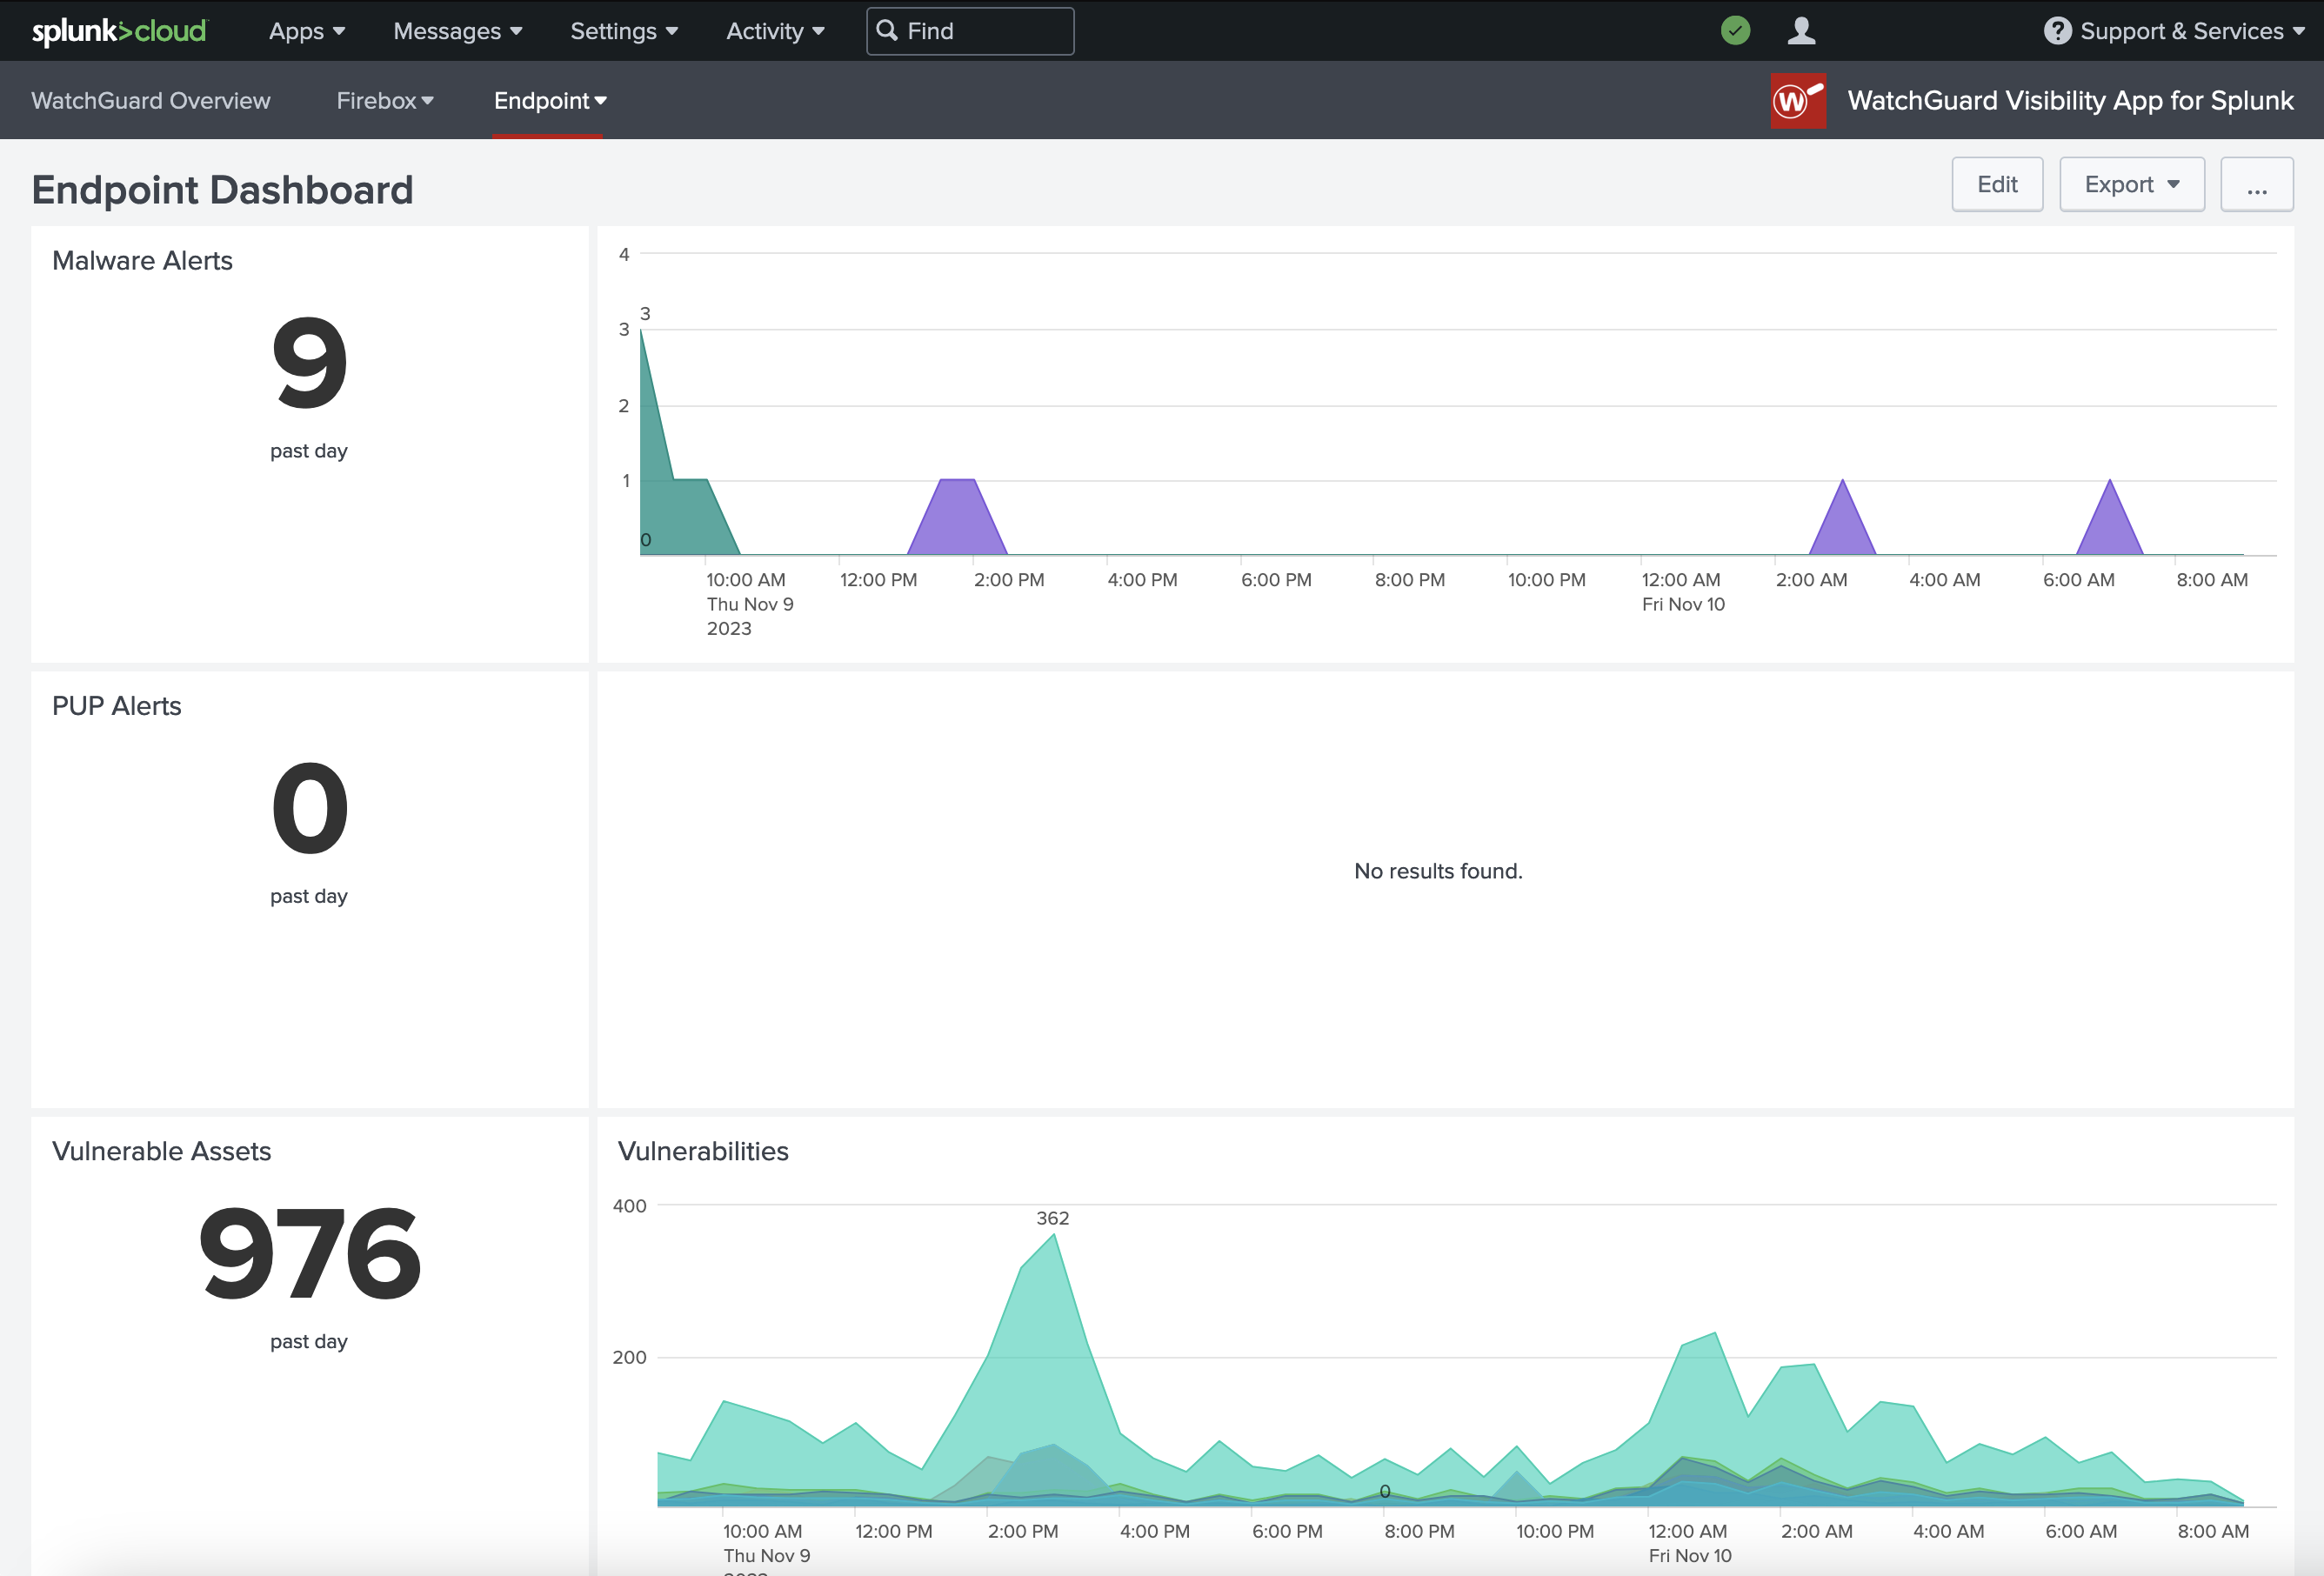Image resolution: width=2324 pixels, height=1576 pixels.
Task: Expand the Firebox navigation dropdown
Action: pyautogui.click(x=385, y=100)
